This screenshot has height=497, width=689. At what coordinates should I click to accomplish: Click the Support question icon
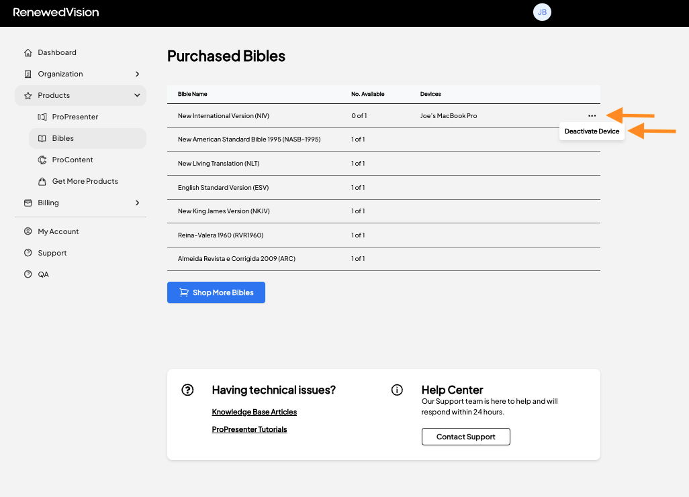pyautogui.click(x=28, y=253)
